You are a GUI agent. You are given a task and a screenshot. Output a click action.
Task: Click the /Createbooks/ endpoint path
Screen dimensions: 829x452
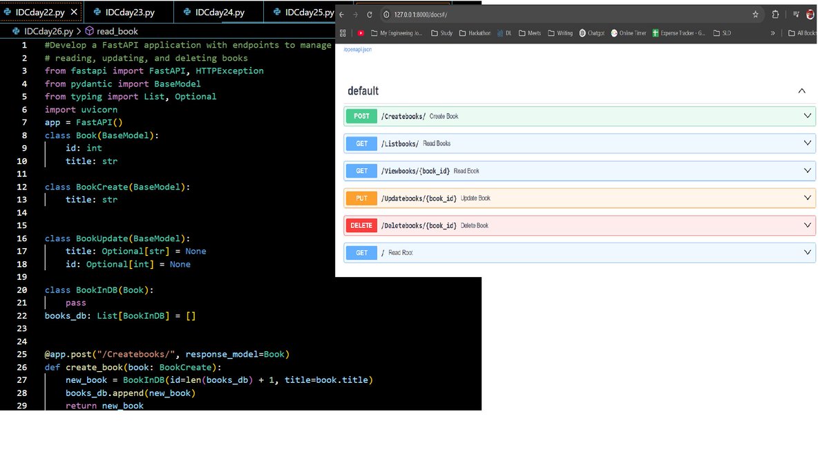(x=403, y=116)
